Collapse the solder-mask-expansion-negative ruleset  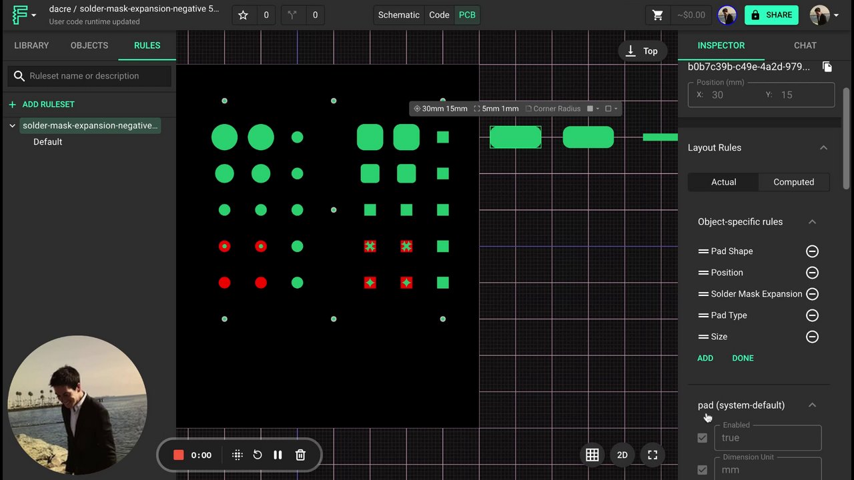[12, 125]
